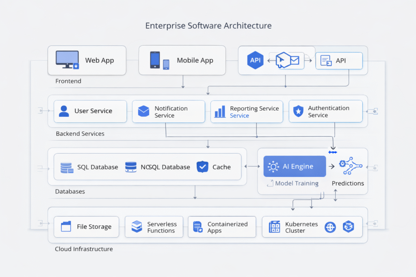416x277 pixels.
Task: Click the Kubernetes Cluster label
Action: tap(301, 227)
